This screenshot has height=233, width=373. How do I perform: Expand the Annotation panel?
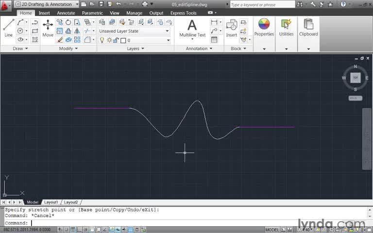(199, 49)
